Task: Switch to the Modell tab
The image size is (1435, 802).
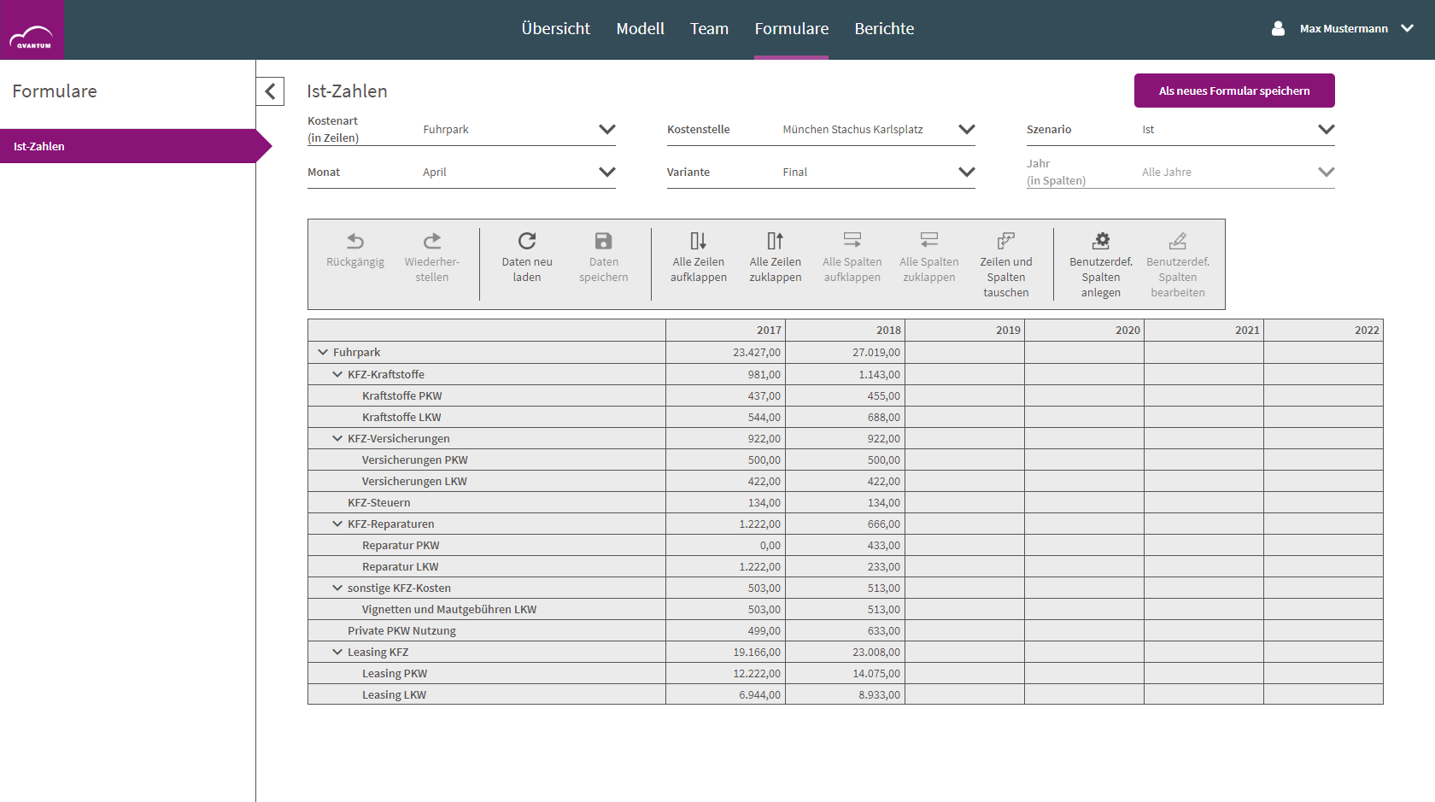Action: pyautogui.click(x=641, y=29)
